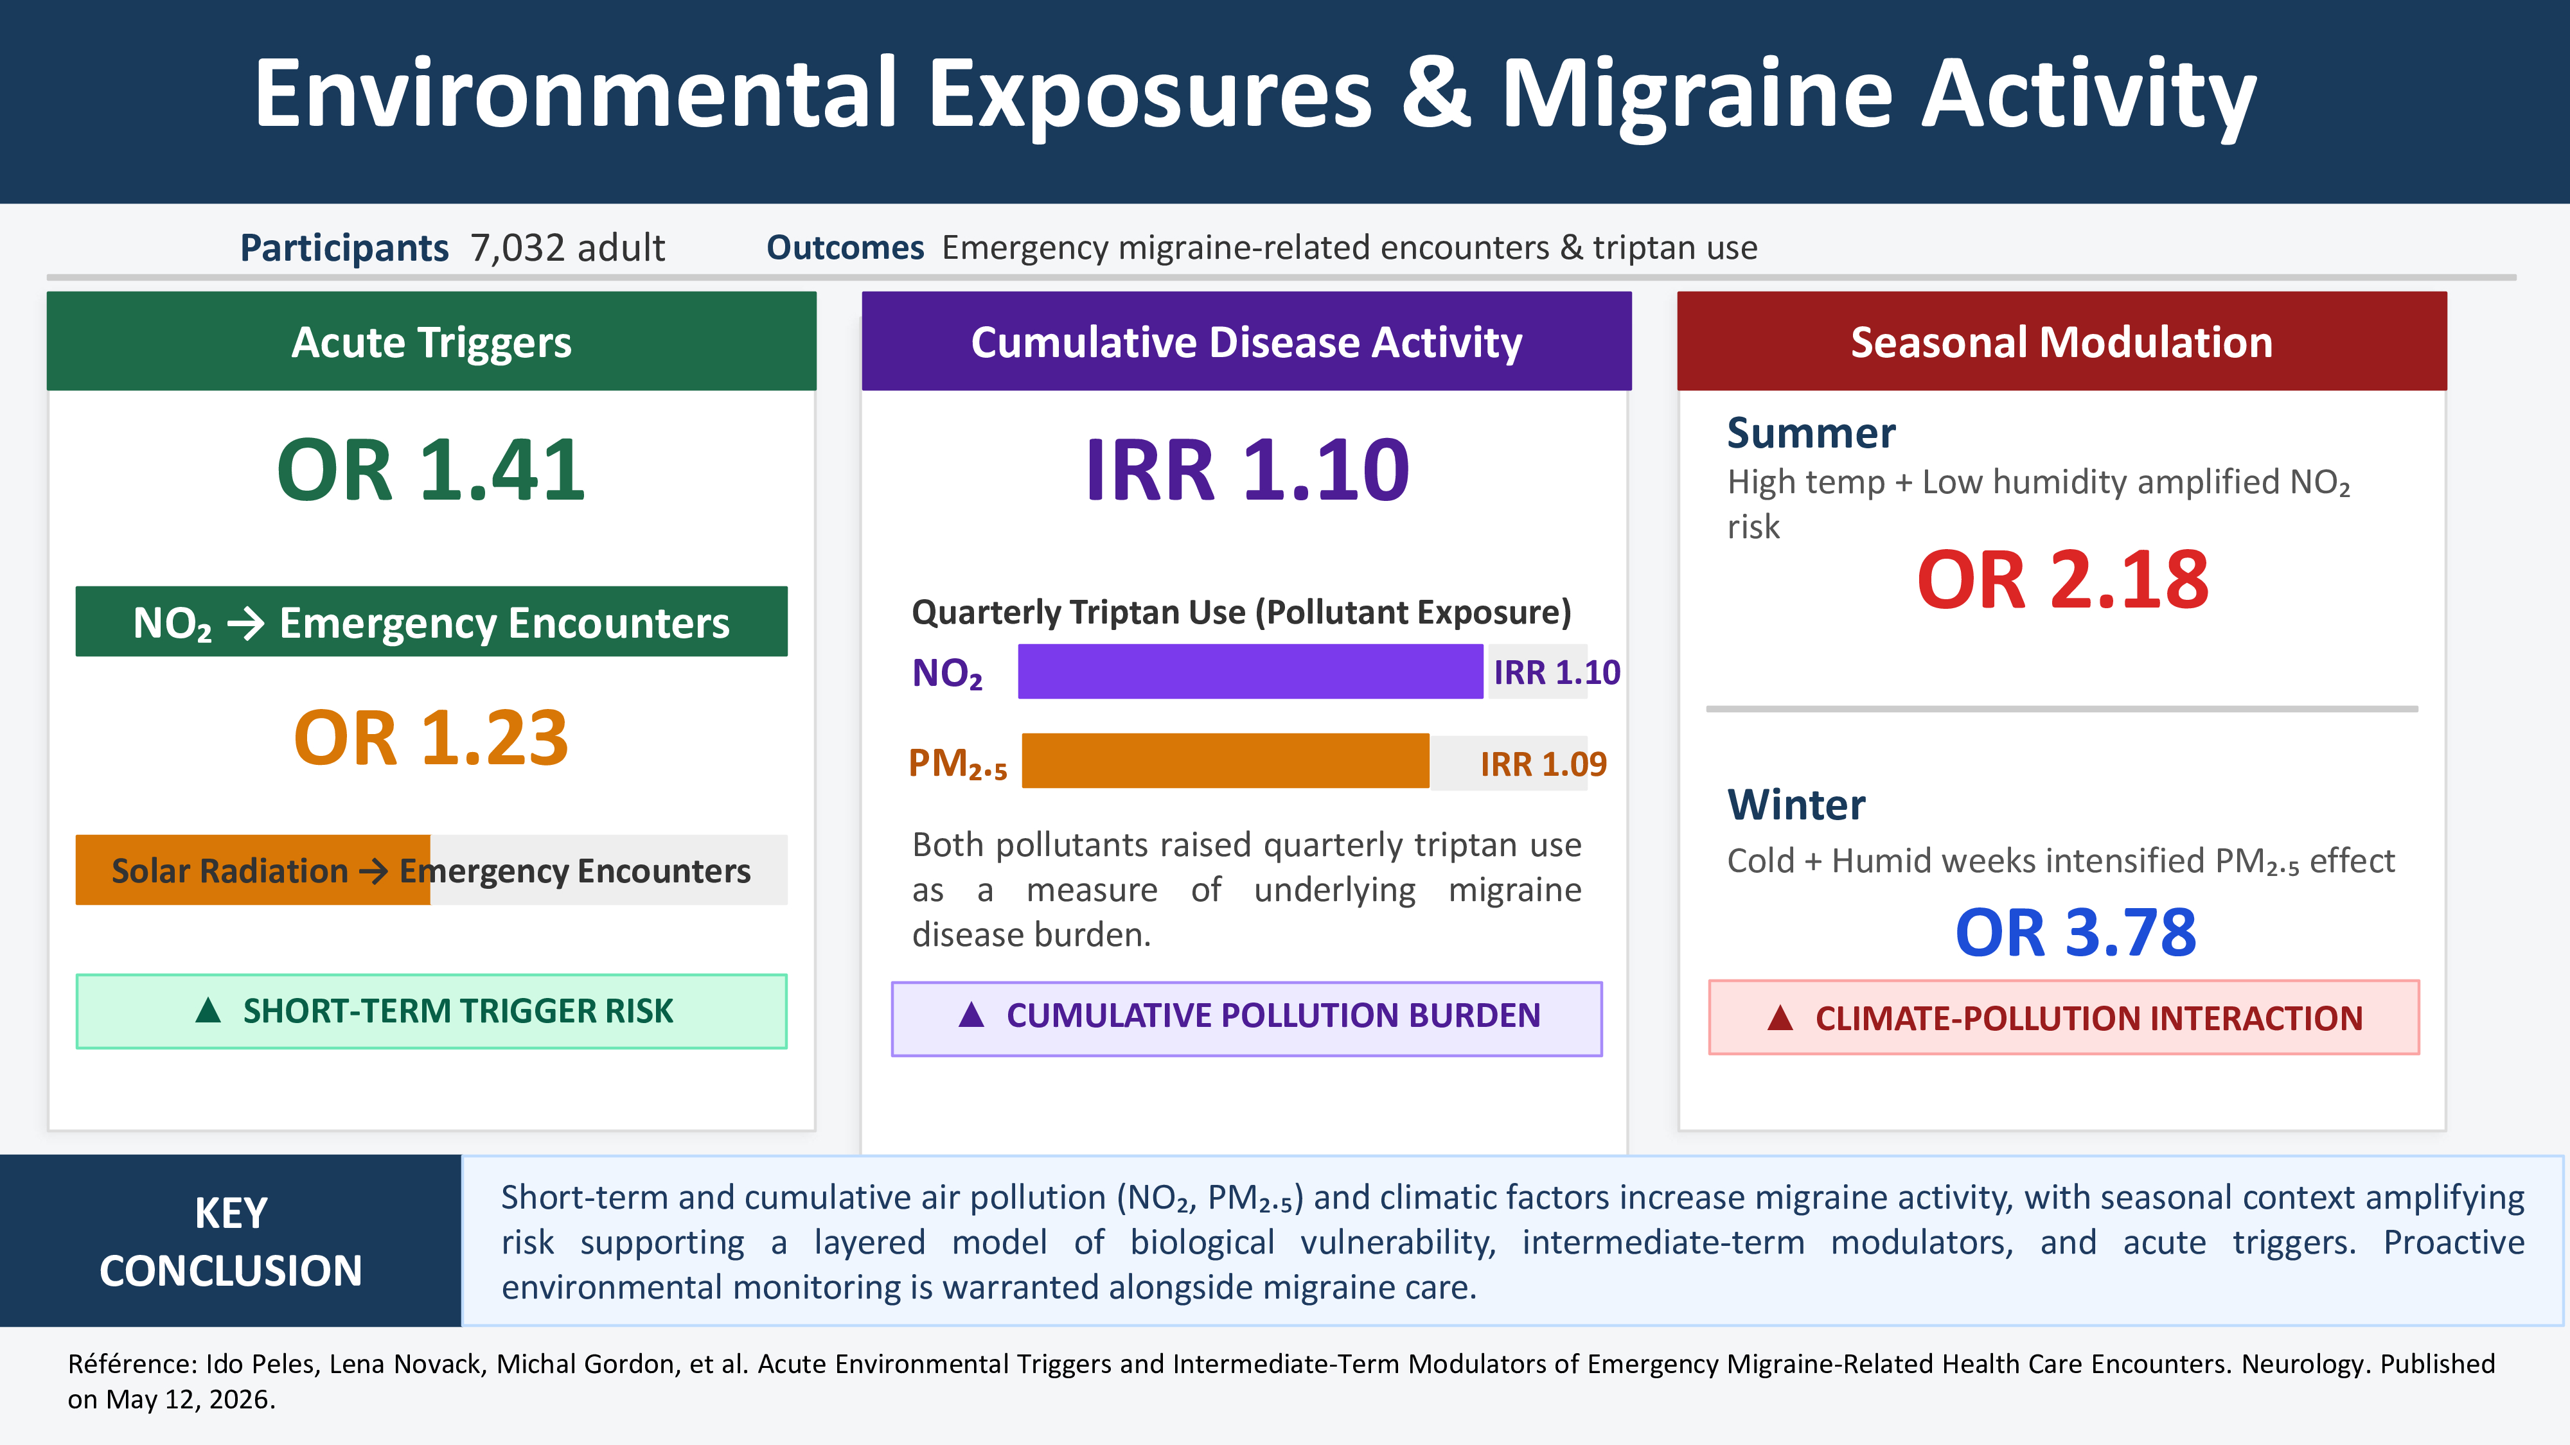Click the red OR 2.18 value
The image size is (2570, 1445).
point(2062,579)
